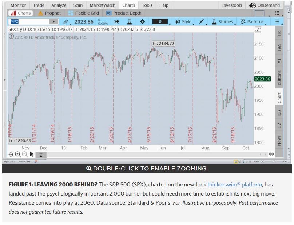Screen dimensions: 294x225
Task: Click the Hi: 2134.72 price bubble
Action: point(163,44)
